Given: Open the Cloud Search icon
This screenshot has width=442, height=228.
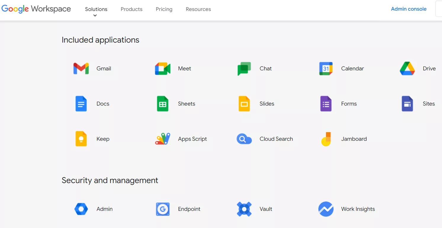Looking at the screenshot, I should click(x=244, y=139).
